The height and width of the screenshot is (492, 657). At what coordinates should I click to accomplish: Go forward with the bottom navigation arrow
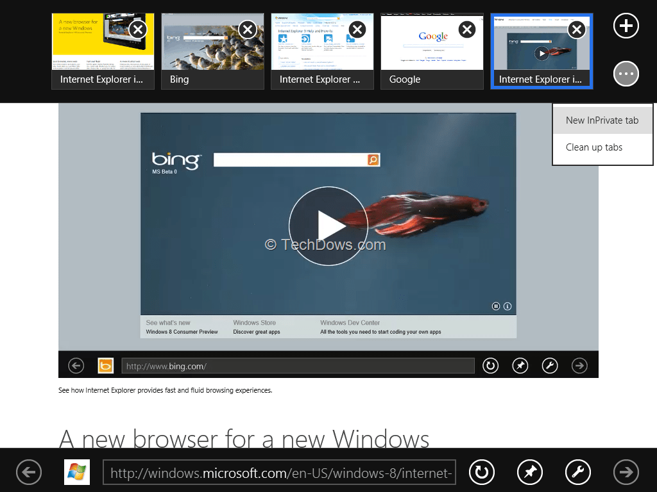tap(626, 472)
